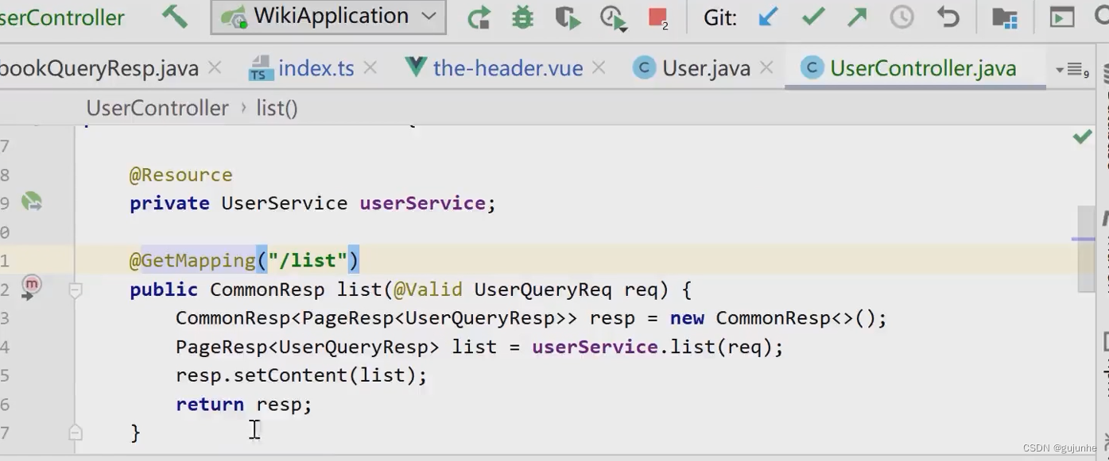This screenshot has width=1109, height=461.
Task: Click the Spring bean gutter icon beside userService
Action: click(31, 202)
